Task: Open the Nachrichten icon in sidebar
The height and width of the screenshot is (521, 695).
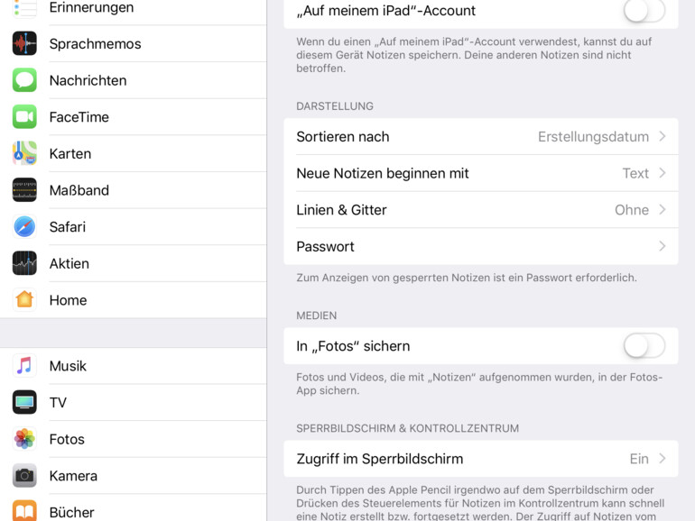Action: point(24,80)
